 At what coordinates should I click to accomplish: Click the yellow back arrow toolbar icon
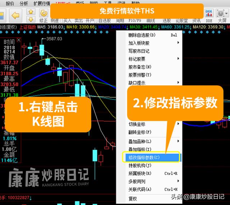15,15
